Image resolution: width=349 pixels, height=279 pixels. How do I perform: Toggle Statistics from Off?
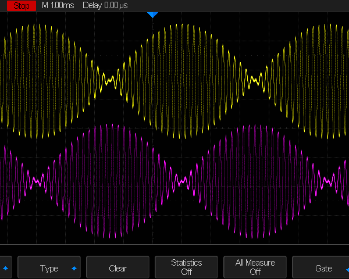coord(186,267)
